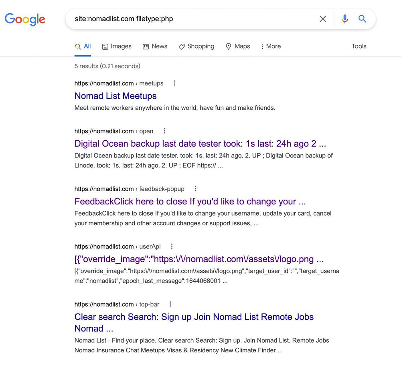Screen dimensions: 401x374
Task: Expand the More search categories menu
Action: pos(271,46)
